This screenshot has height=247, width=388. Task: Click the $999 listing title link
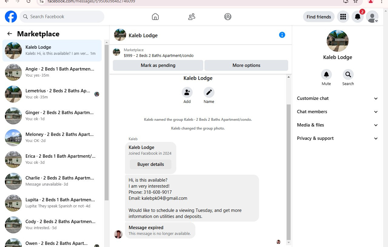pos(159,56)
